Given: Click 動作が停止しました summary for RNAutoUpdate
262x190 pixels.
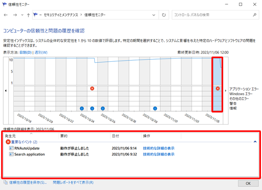Looking at the screenshot, I should coord(74,148).
